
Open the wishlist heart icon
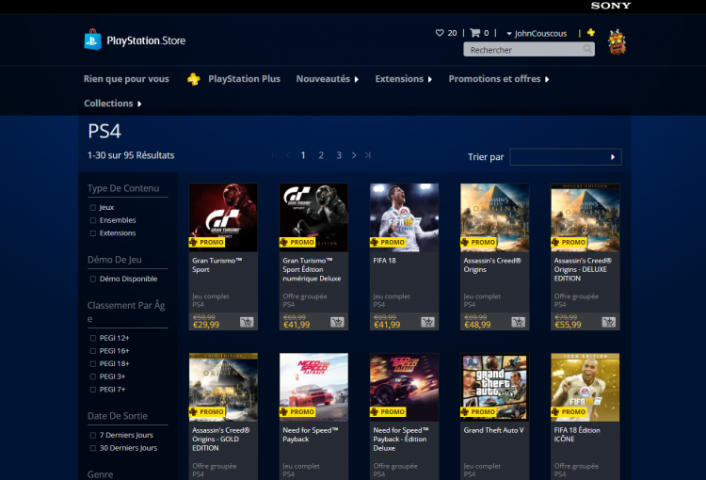coord(440,33)
